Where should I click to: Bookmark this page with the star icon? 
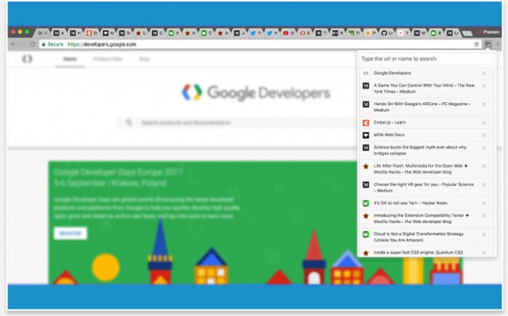point(476,44)
